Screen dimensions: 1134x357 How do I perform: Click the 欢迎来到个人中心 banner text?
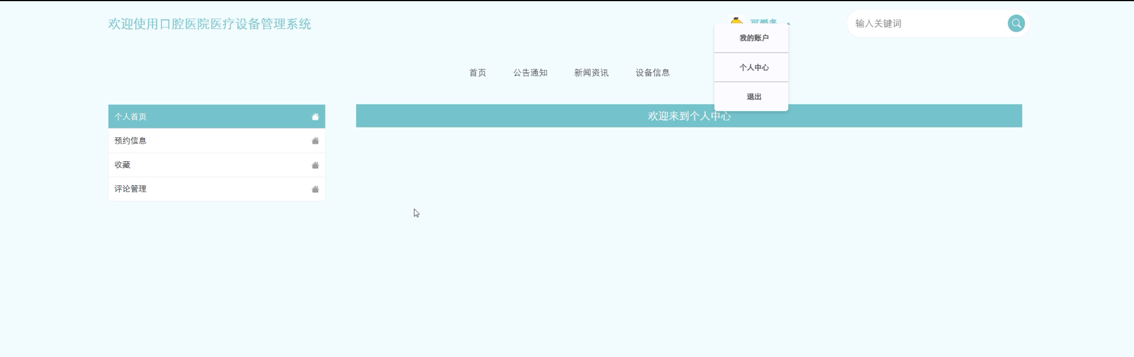689,116
